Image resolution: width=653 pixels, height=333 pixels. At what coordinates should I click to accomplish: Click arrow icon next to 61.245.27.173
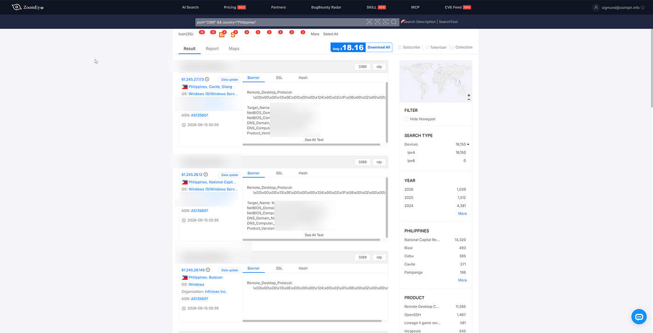pyautogui.click(x=208, y=80)
